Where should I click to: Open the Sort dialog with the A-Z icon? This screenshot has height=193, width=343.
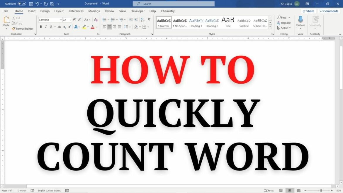[x=142, y=19]
